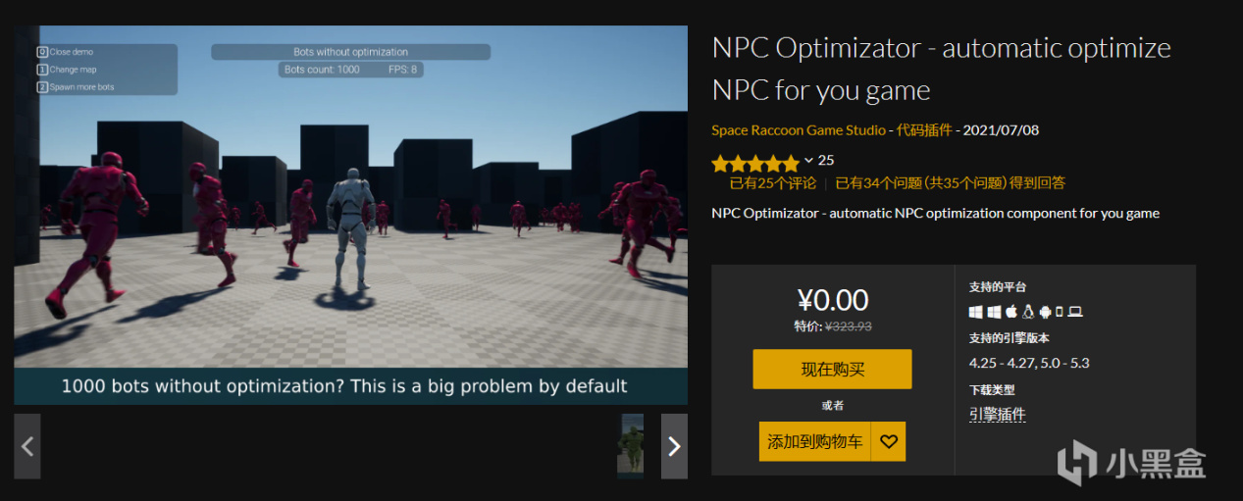Show next gallery image with right arrow
Viewport: 1243px width, 501px height.
click(674, 446)
